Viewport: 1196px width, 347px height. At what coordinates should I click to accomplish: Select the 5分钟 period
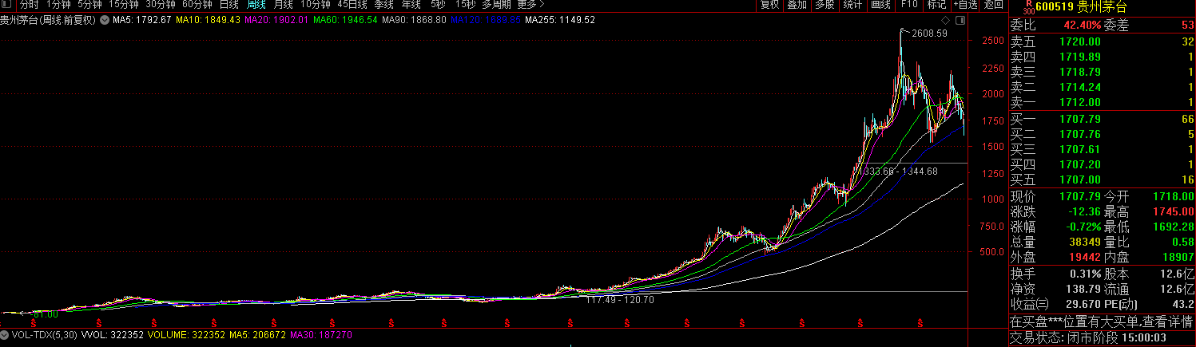click(x=89, y=5)
